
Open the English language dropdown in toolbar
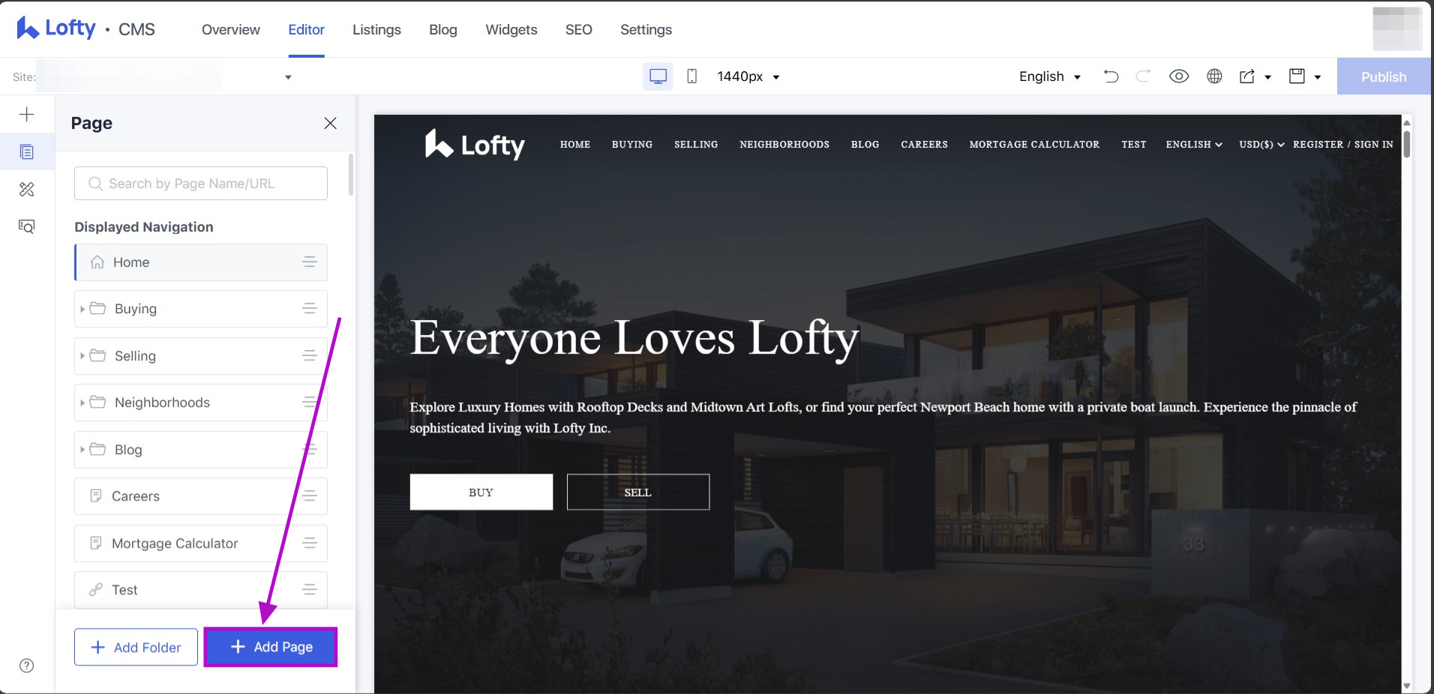tap(1049, 76)
